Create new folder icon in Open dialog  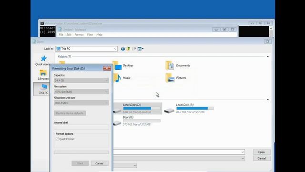134,49
